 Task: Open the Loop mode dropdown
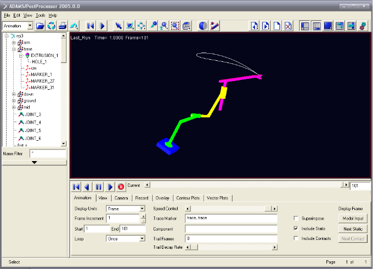click(x=142, y=239)
